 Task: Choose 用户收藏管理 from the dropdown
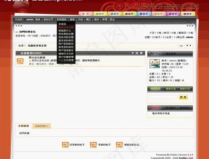click(66, 57)
